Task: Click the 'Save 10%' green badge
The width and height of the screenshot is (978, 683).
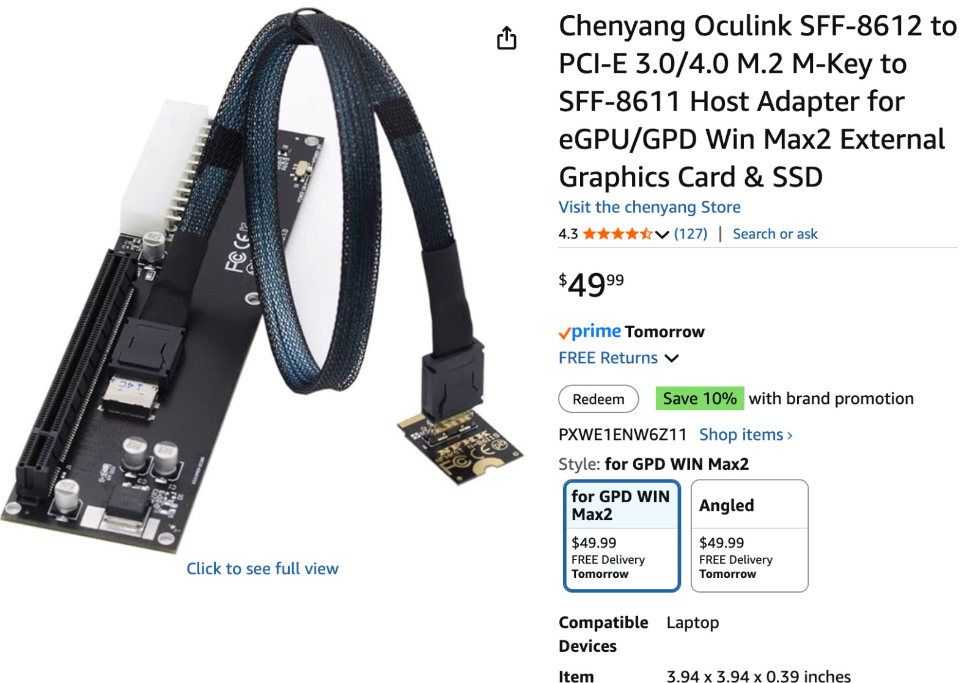Action: 699,398
